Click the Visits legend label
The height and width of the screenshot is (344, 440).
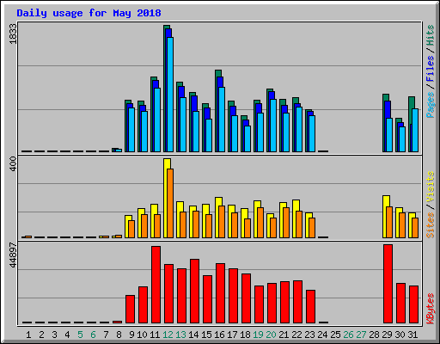430,187
